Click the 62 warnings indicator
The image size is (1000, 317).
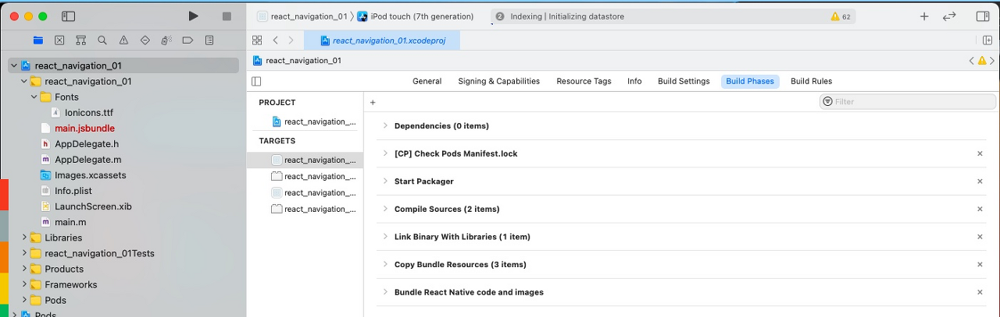pyautogui.click(x=841, y=16)
